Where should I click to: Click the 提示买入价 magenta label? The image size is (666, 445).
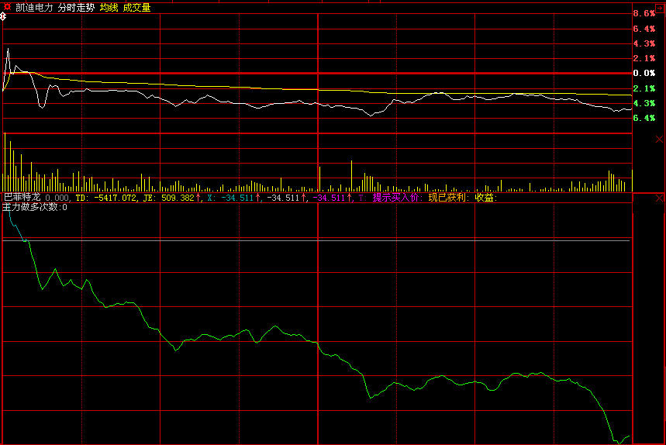pyautogui.click(x=397, y=198)
